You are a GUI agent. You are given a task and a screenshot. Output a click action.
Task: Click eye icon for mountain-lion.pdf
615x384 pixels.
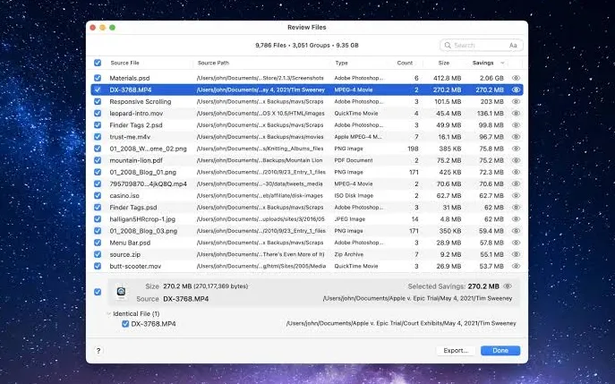(x=516, y=160)
